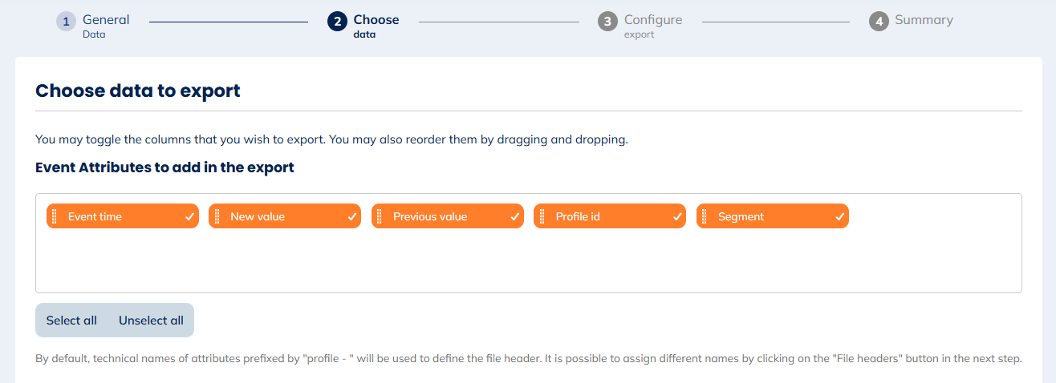1056x383 pixels.
Task: Click step 4 circle icon
Action: tap(879, 22)
